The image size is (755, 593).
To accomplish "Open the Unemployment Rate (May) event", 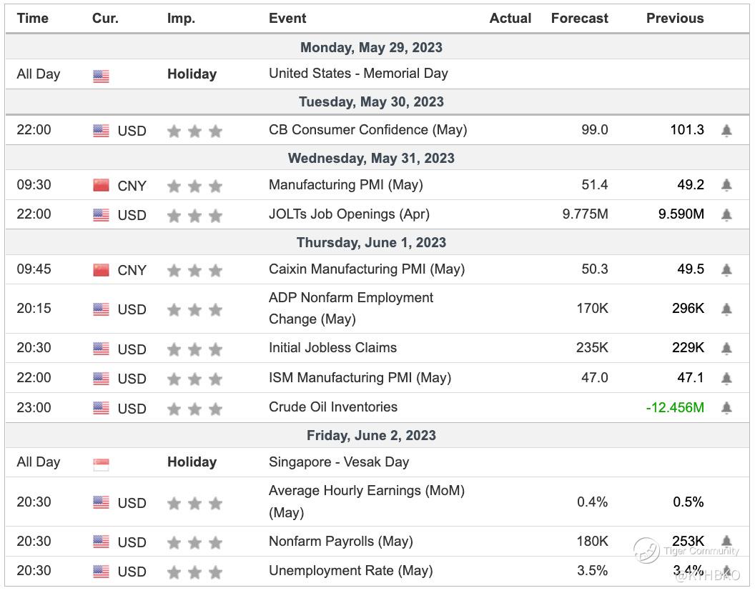I will pyautogui.click(x=350, y=571).
